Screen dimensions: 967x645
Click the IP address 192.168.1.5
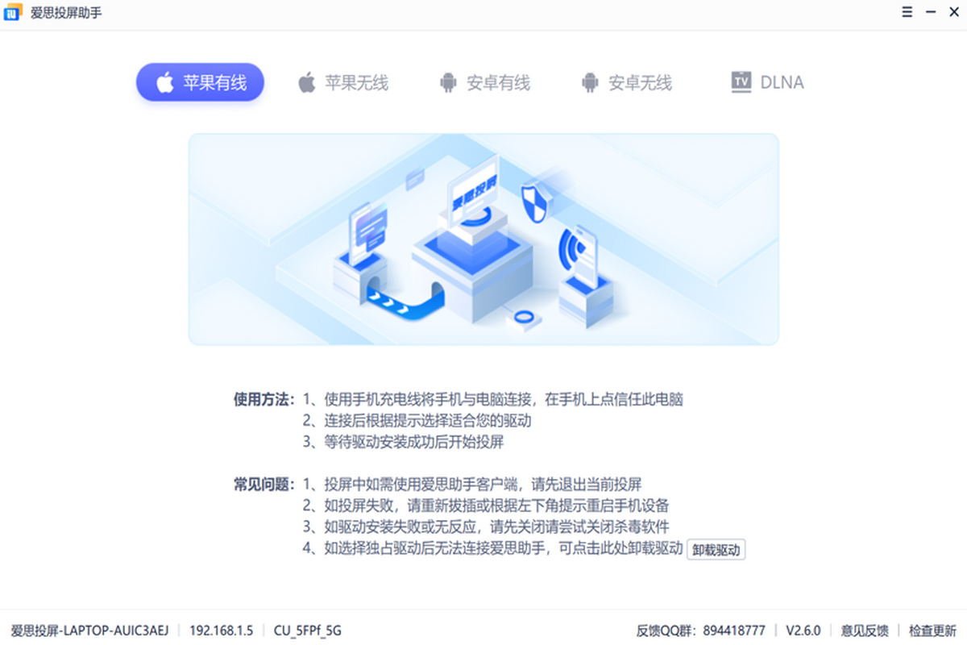[222, 630]
